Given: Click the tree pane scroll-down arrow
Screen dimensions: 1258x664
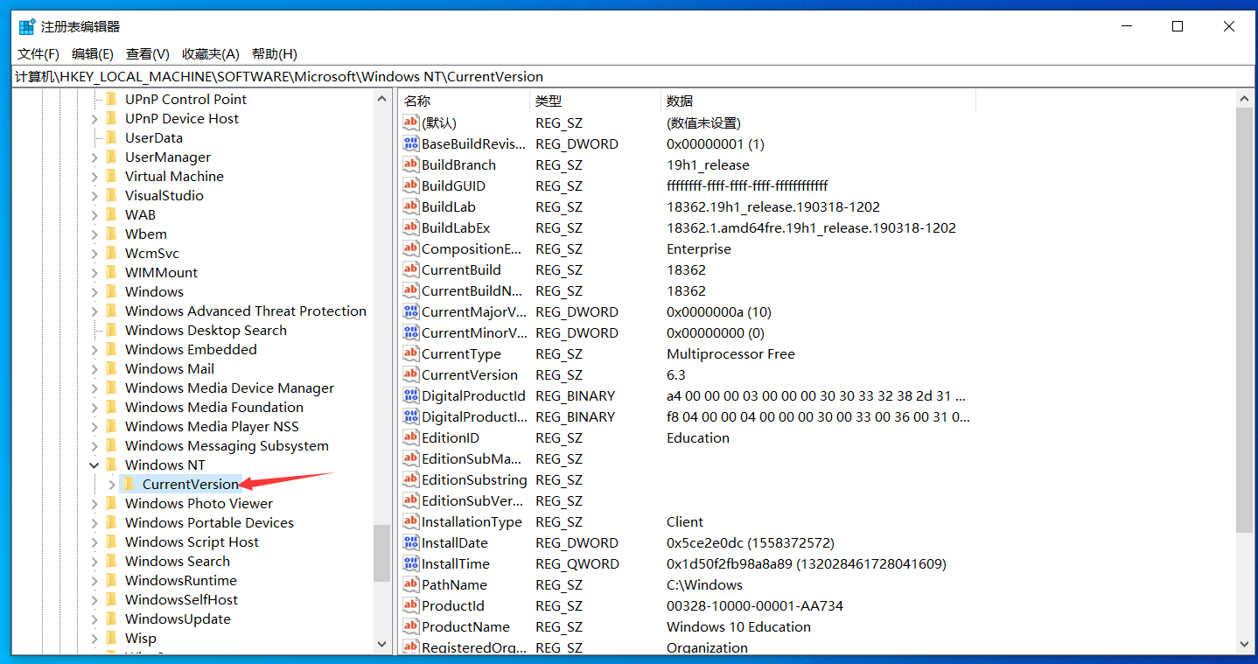Looking at the screenshot, I should 381,643.
